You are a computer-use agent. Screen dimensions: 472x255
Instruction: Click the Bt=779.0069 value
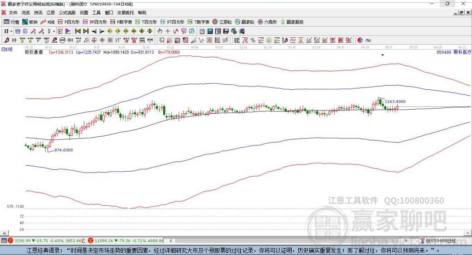pyautogui.click(x=169, y=52)
